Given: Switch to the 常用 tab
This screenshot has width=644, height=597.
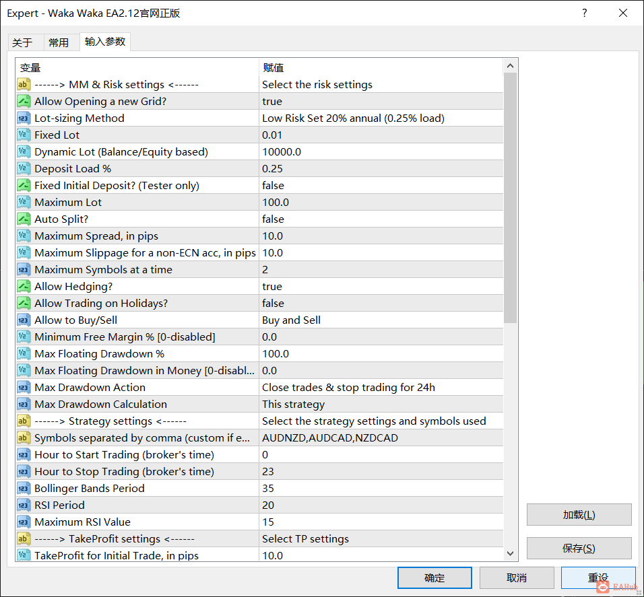Looking at the screenshot, I should [x=61, y=42].
